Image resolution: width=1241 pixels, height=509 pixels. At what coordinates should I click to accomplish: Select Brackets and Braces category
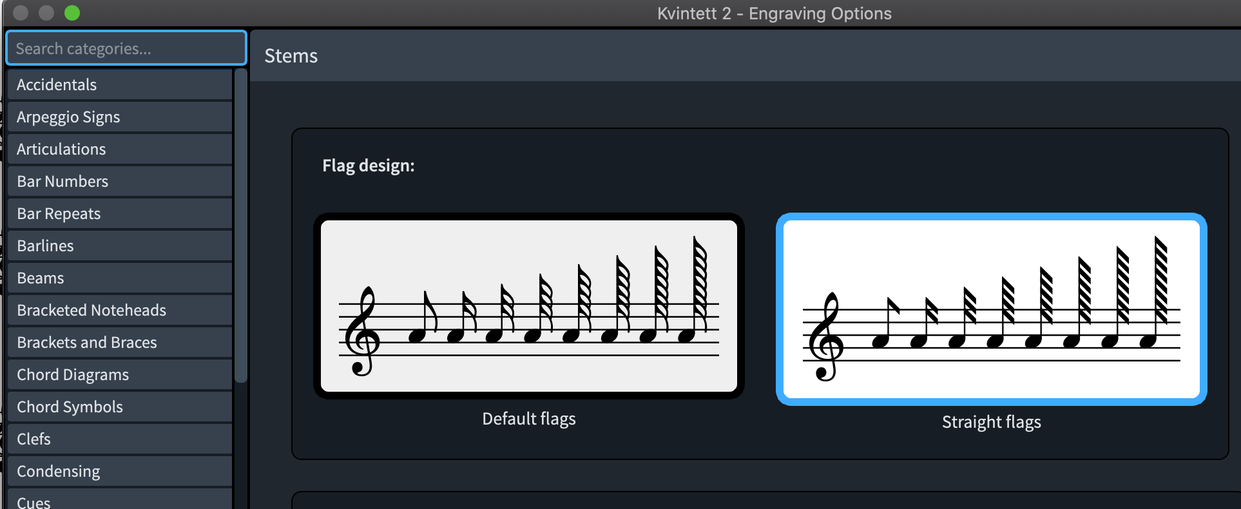(x=120, y=342)
